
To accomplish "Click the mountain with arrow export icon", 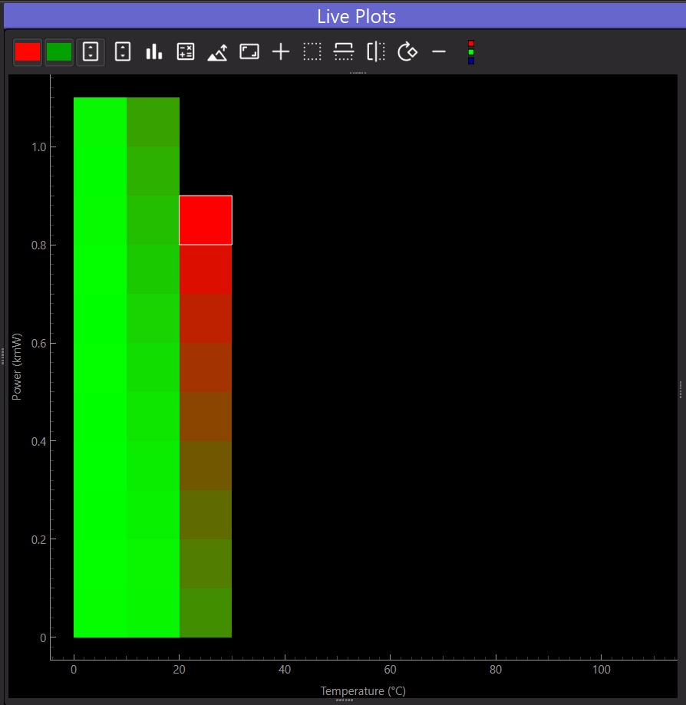I will point(217,53).
